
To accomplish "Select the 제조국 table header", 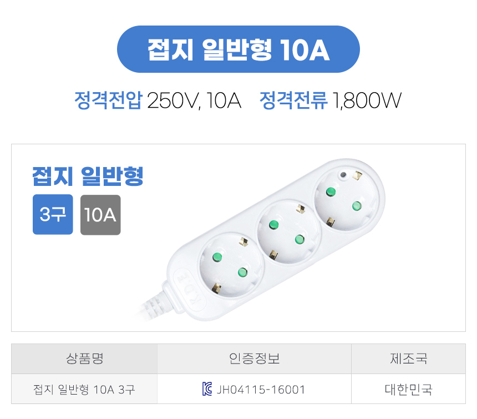I will [x=408, y=359].
